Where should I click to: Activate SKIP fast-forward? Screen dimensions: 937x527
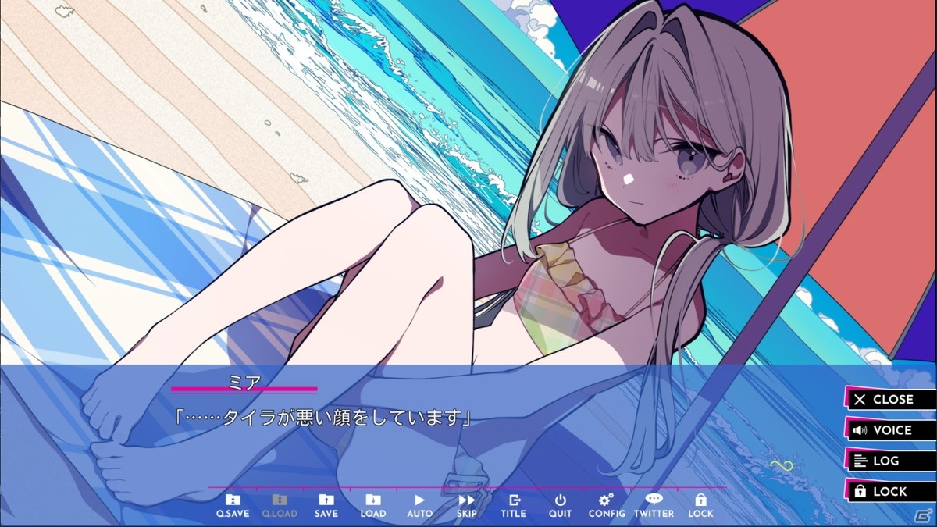pos(467,506)
